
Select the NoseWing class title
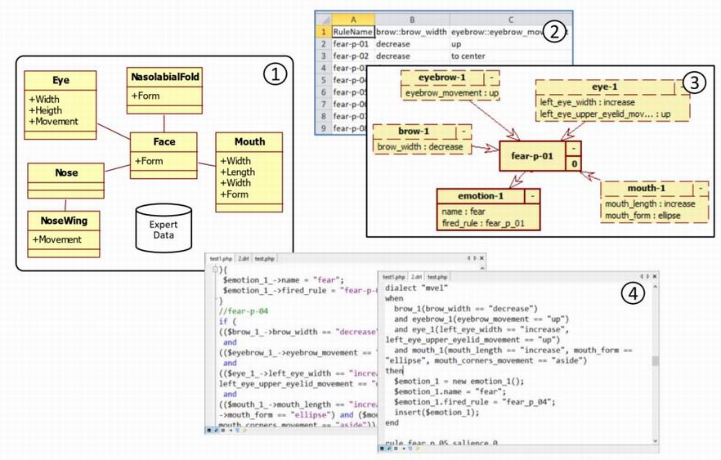64,221
